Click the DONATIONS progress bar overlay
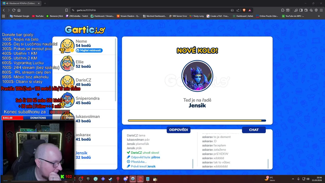325x183 pixels. (38, 118)
